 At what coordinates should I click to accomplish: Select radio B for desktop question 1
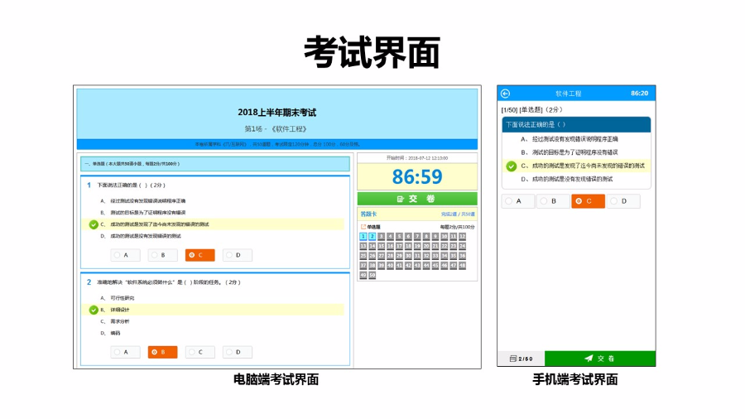tap(162, 255)
